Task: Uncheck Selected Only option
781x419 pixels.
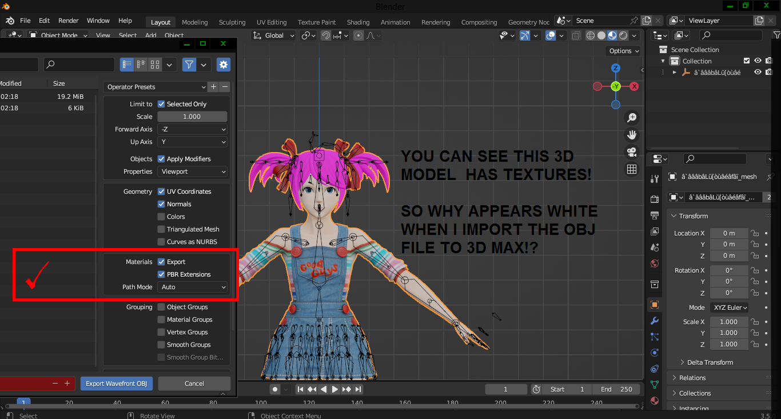Action: (x=161, y=104)
